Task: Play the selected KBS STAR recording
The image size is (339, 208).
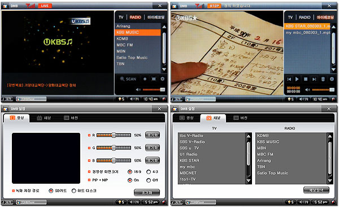Action: pos(297,79)
